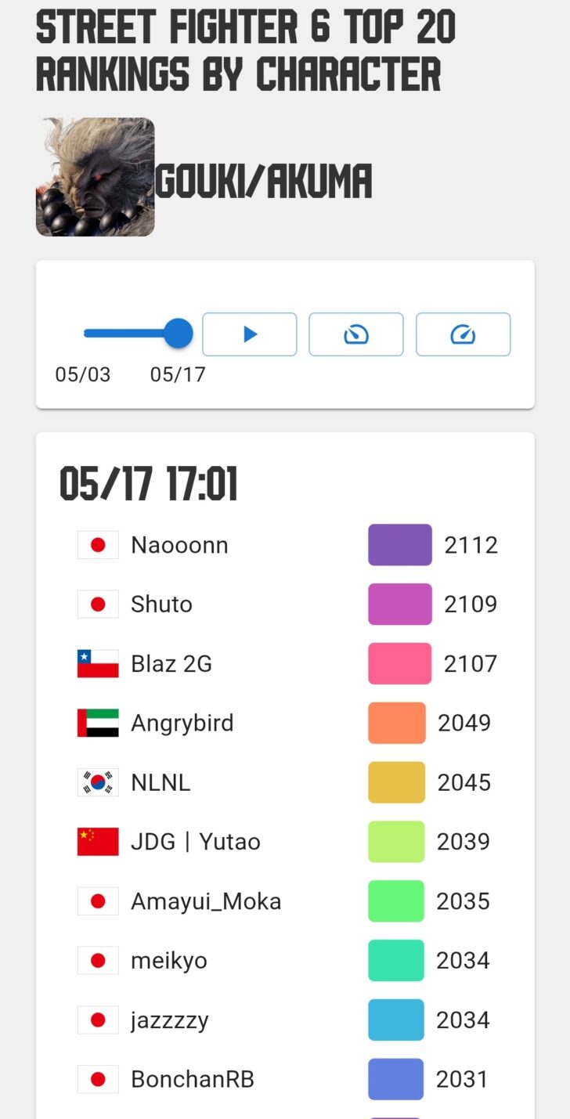This screenshot has height=1119, width=570.
Task: Click the slow-down speed gauge icon
Action: (x=356, y=334)
